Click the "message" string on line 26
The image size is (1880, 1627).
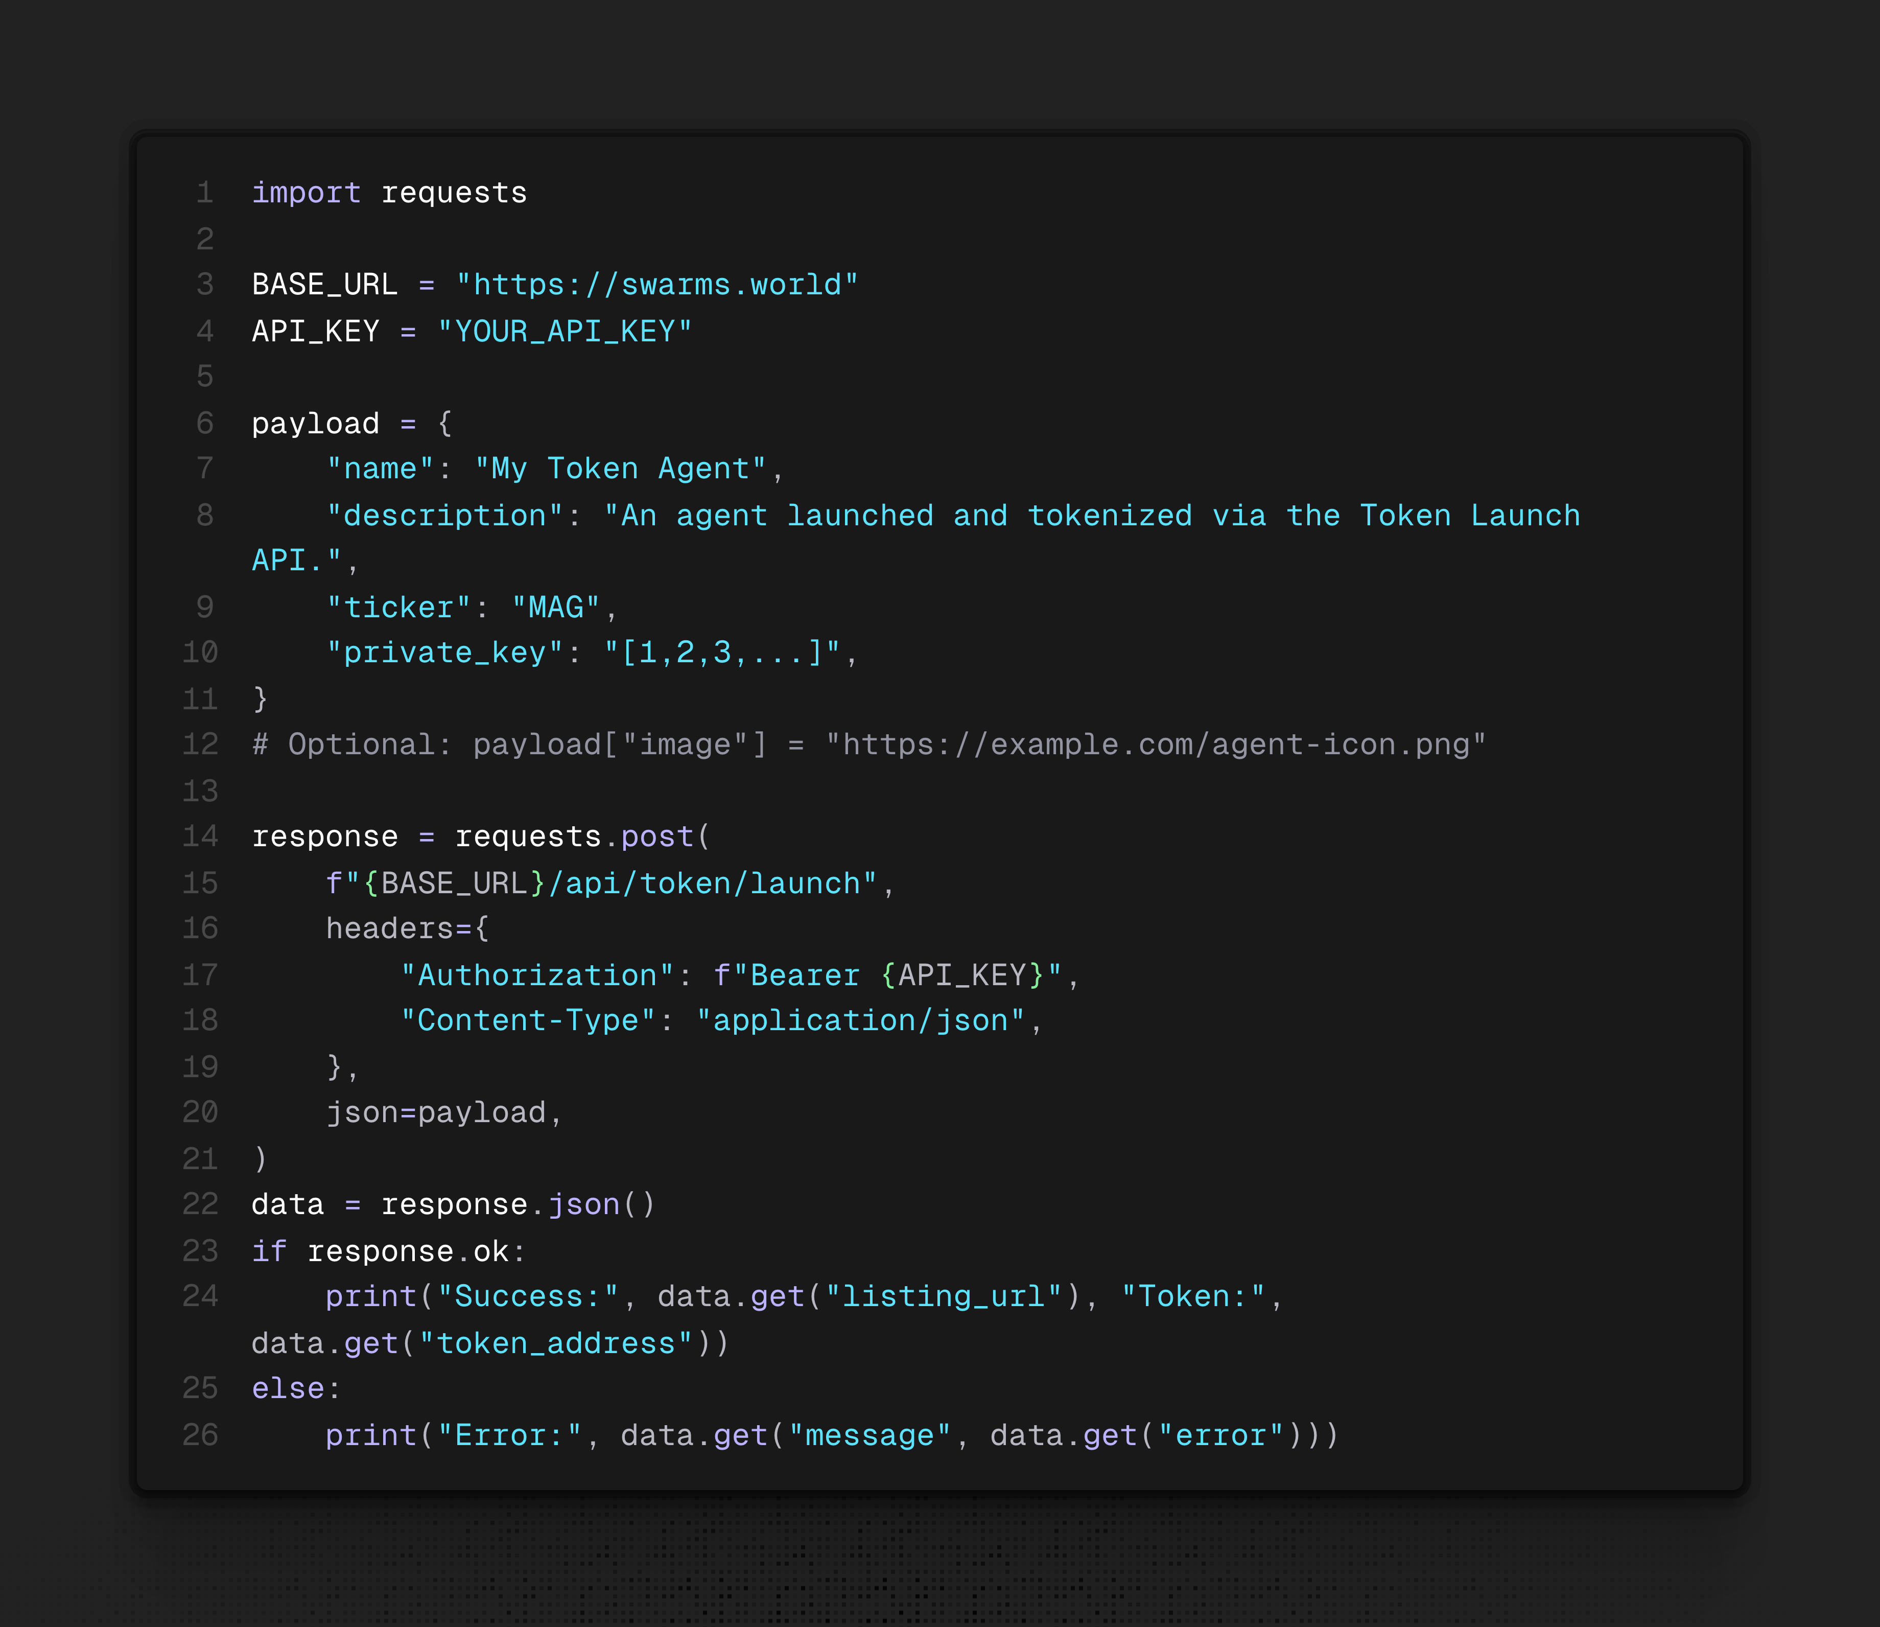click(870, 1436)
